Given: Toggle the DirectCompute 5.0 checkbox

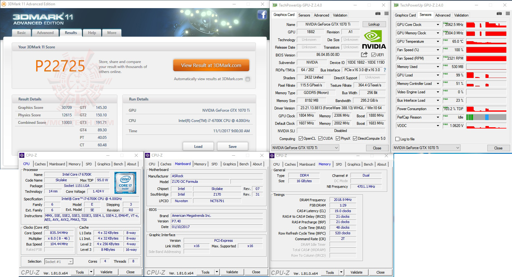Looking at the screenshot, I should tap(355, 138).
